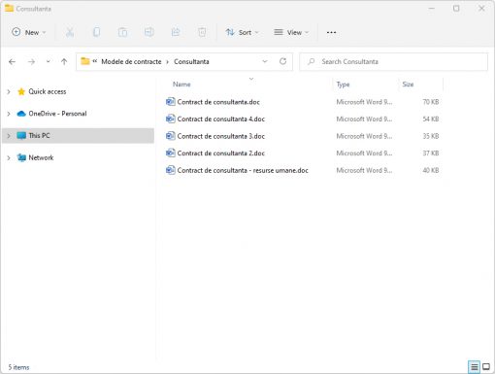Click the Paste clipboard icon
Image resolution: width=495 pixels, height=374 pixels.
click(122, 32)
